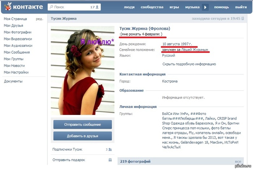253x170 pixels.
Task: Click the Добавить в друзья button
Action: 83,136
